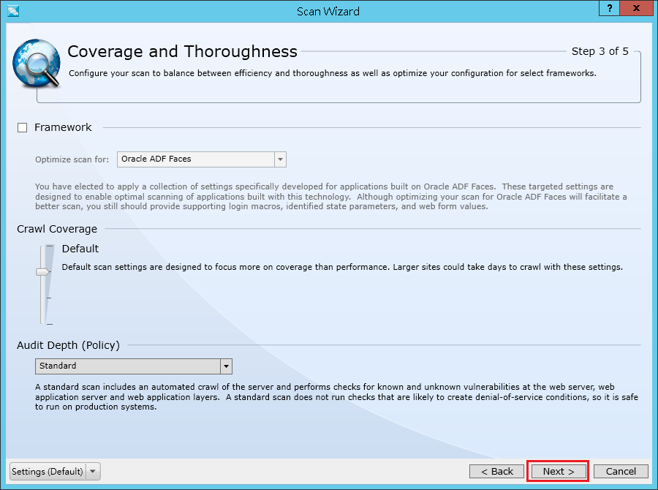Image resolution: width=658 pixels, height=490 pixels.
Task: Close the Scan Wizard window
Action: 636,8
